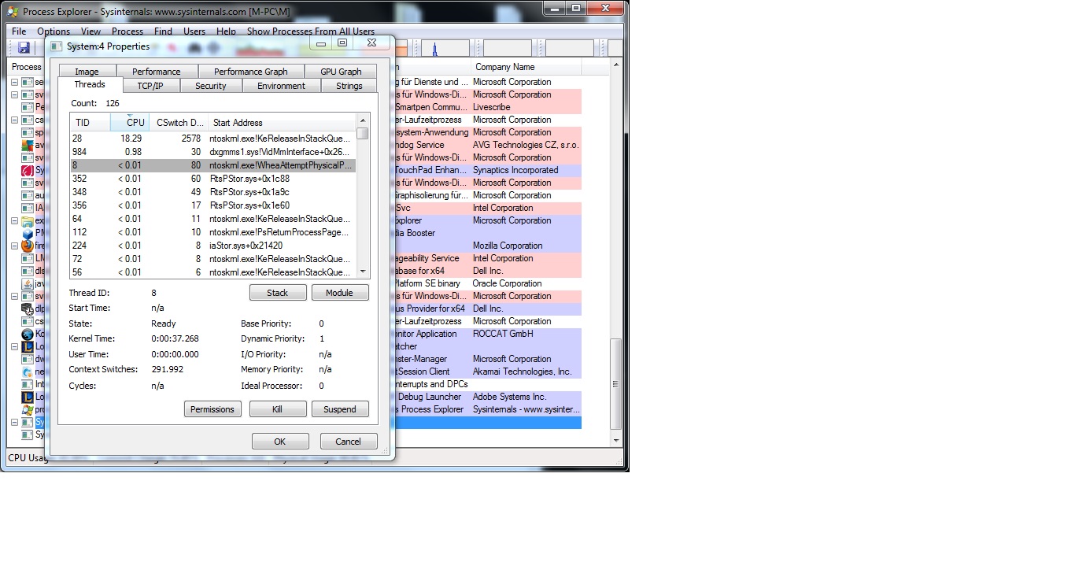Sort threads by Start Address column header
The height and width of the screenshot is (573, 1075).
coord(282,123)
